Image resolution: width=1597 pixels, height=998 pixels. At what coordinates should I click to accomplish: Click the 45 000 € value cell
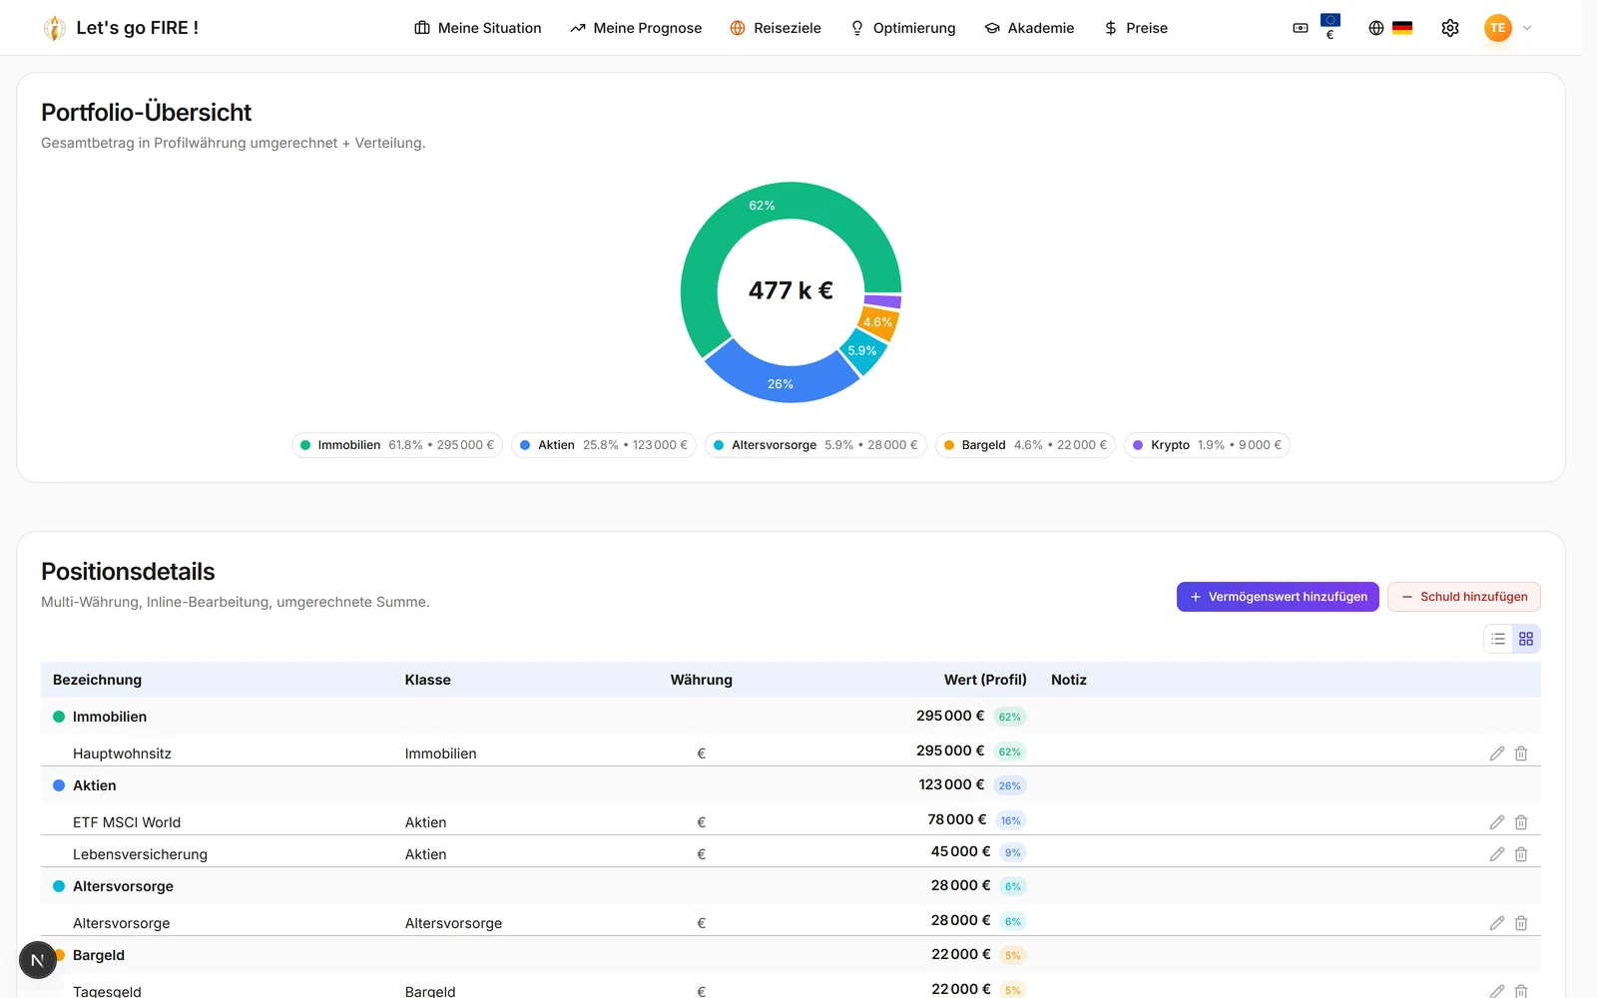pos(960,851)
